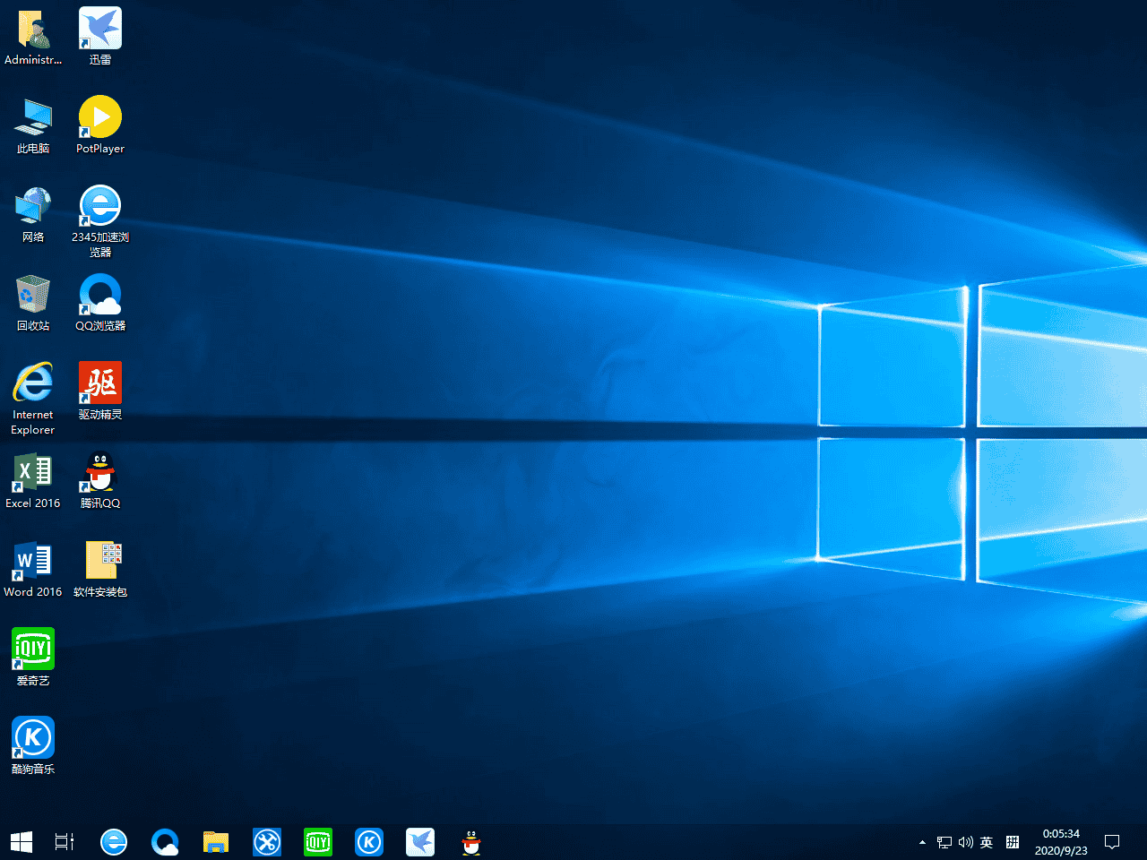Viewport: 1147px width, 860px height.
Task: Select the 2345加速浏览器 desktop shortcut
Action: [x=100, y=221]
